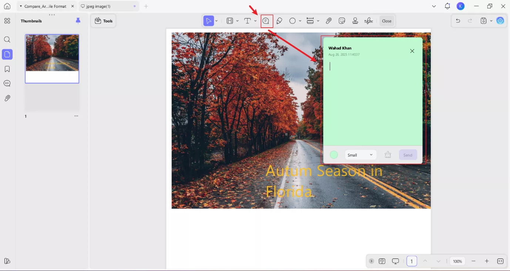Open the file attachment tool

click(328, 21)
